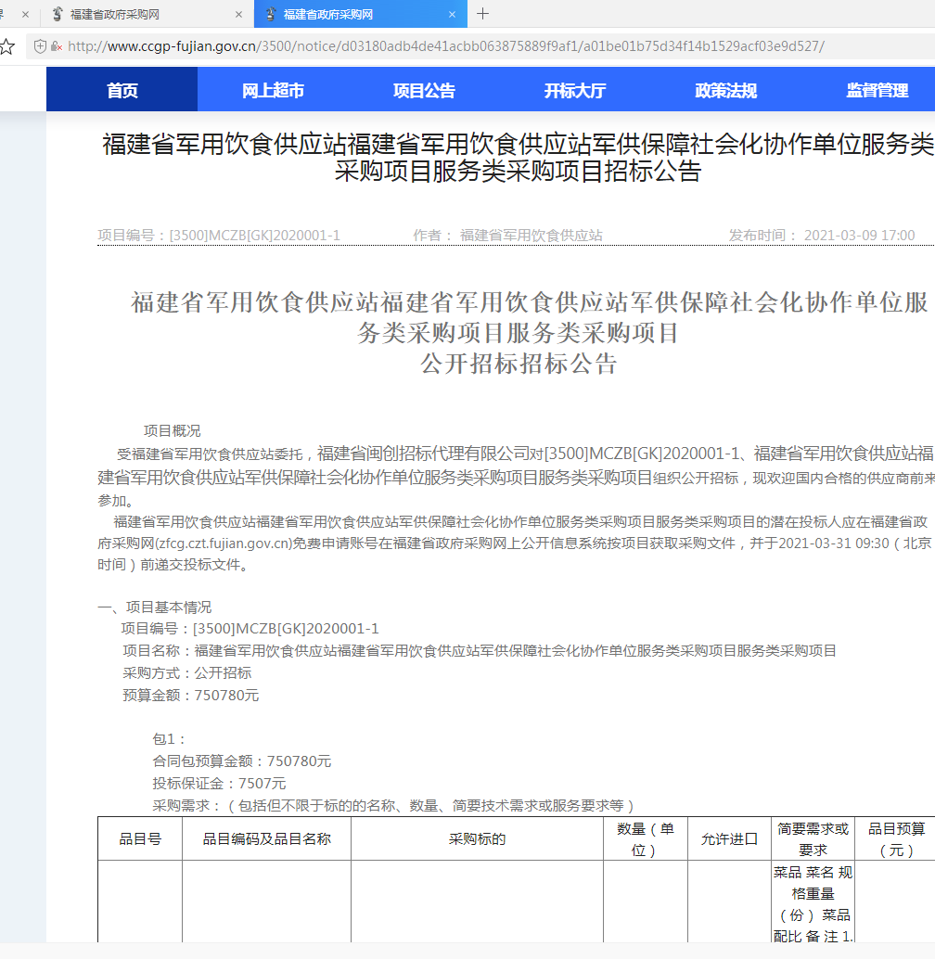This screenshot has width=935, height=959.
Task: Click the 允许进口 table column header
Action: (729, 839)
